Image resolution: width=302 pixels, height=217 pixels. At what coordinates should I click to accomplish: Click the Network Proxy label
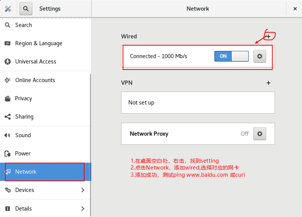149,134
